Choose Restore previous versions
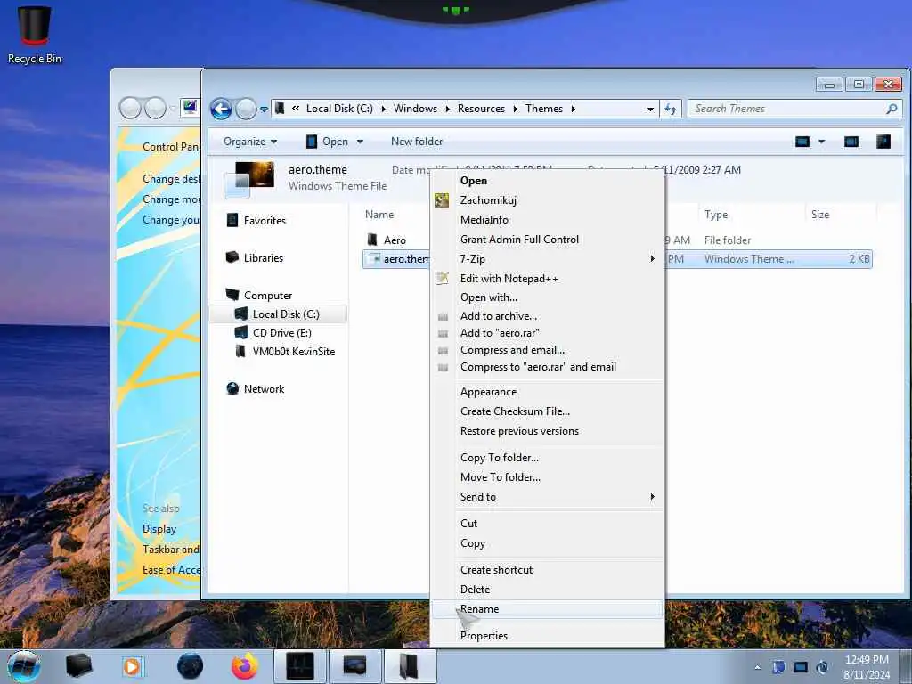Image resolution: width=912 pixels, height=684 pixels. (x=548, y=431)
